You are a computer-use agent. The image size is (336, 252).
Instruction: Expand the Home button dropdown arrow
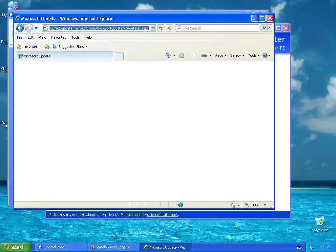(174, 55)
